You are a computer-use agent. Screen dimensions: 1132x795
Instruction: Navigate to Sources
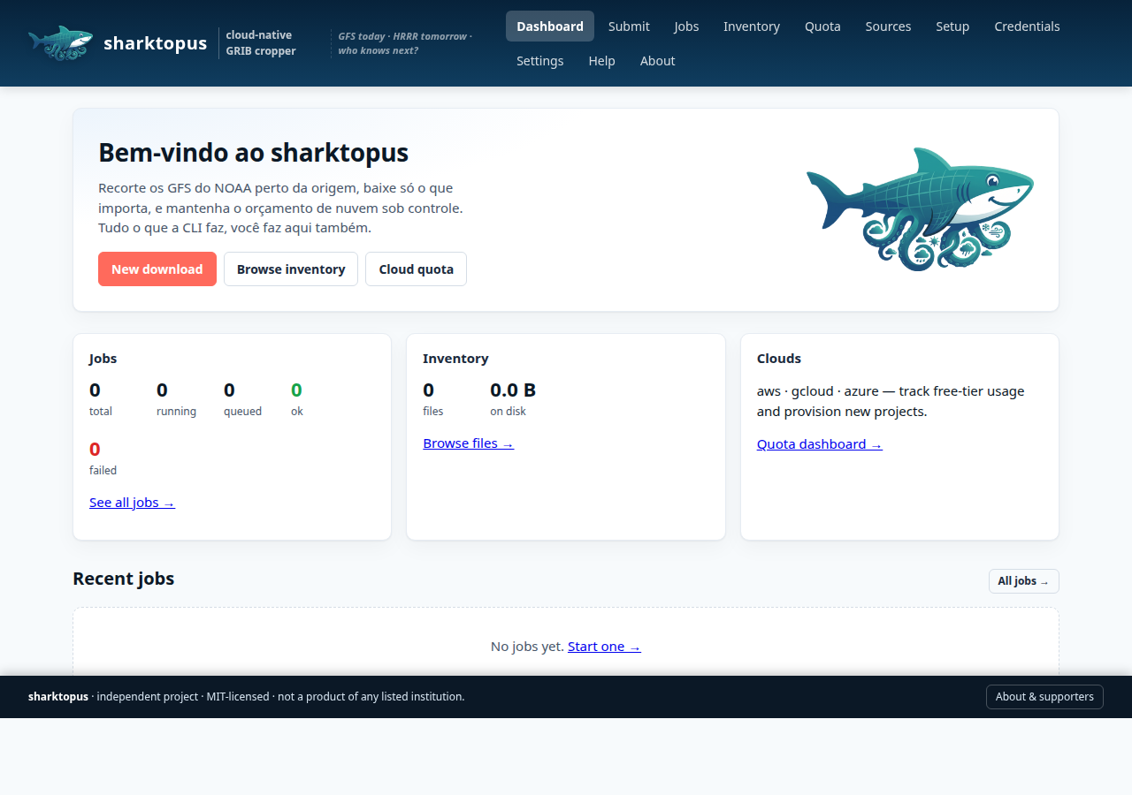tap(888, 26)
